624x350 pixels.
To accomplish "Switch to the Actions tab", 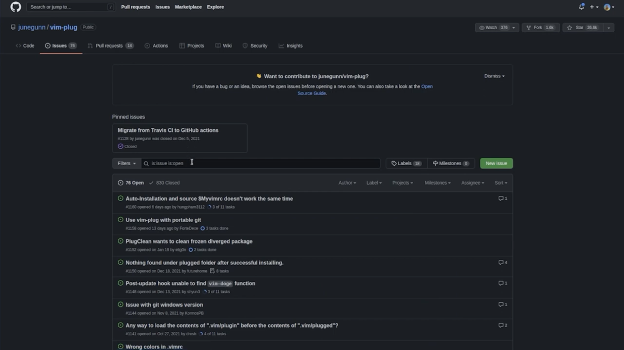I will (156, 46).
